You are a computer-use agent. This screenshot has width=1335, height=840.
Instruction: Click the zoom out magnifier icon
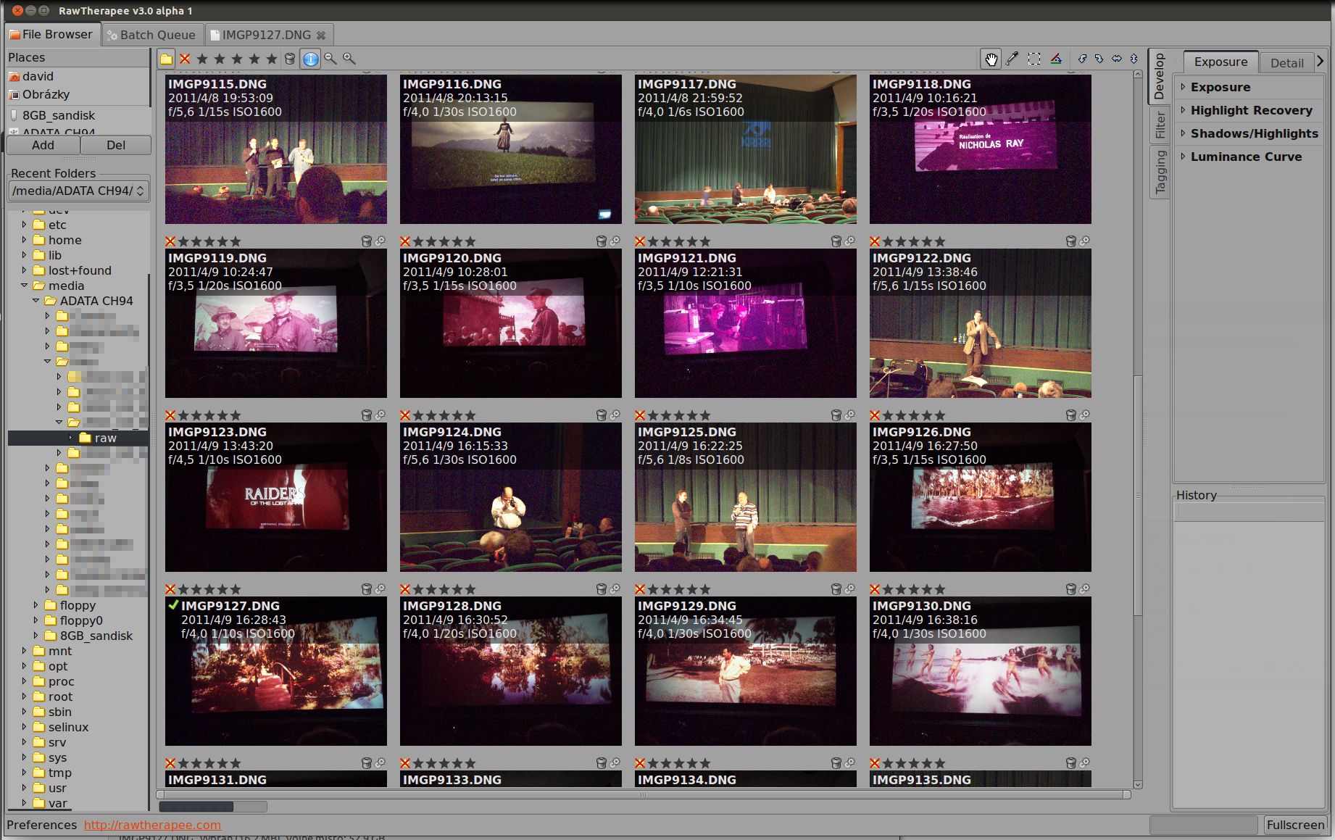pos(330,59)
